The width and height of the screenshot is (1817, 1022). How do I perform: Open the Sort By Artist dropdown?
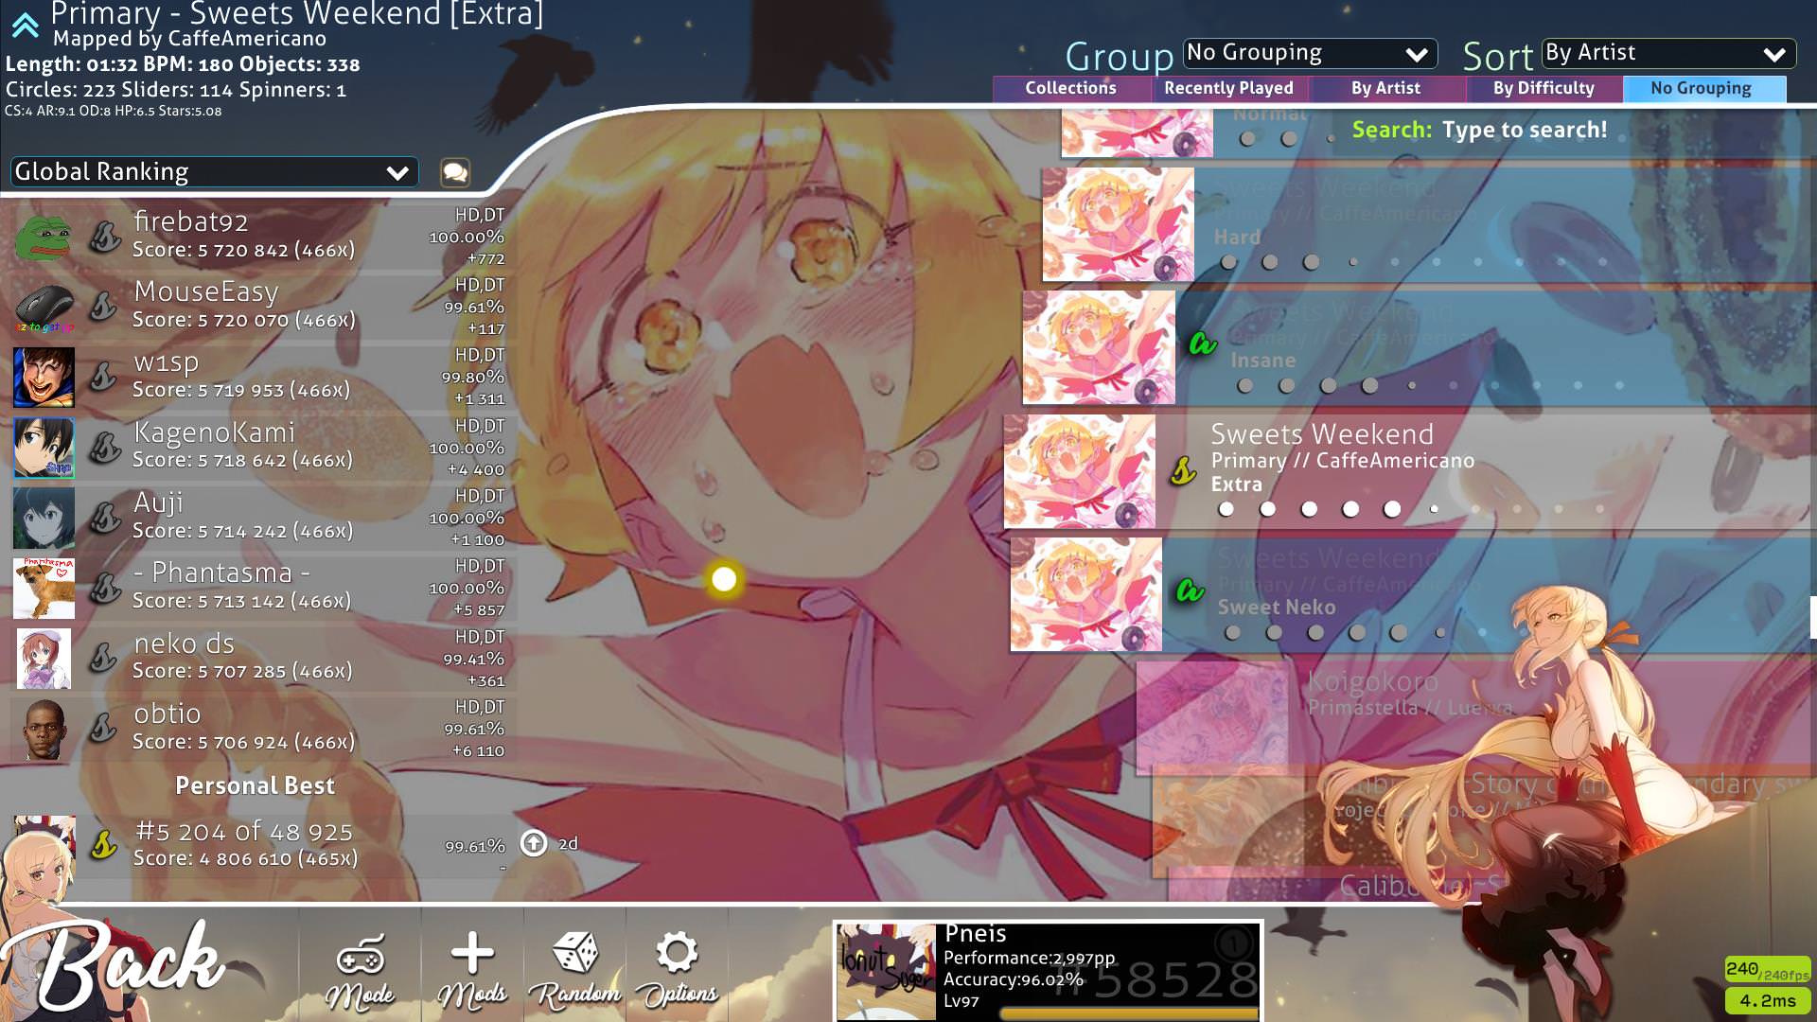[1668, 53]
